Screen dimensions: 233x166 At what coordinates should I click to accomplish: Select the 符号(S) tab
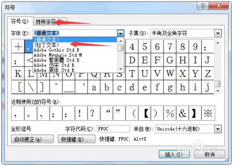tap(20, 21)
